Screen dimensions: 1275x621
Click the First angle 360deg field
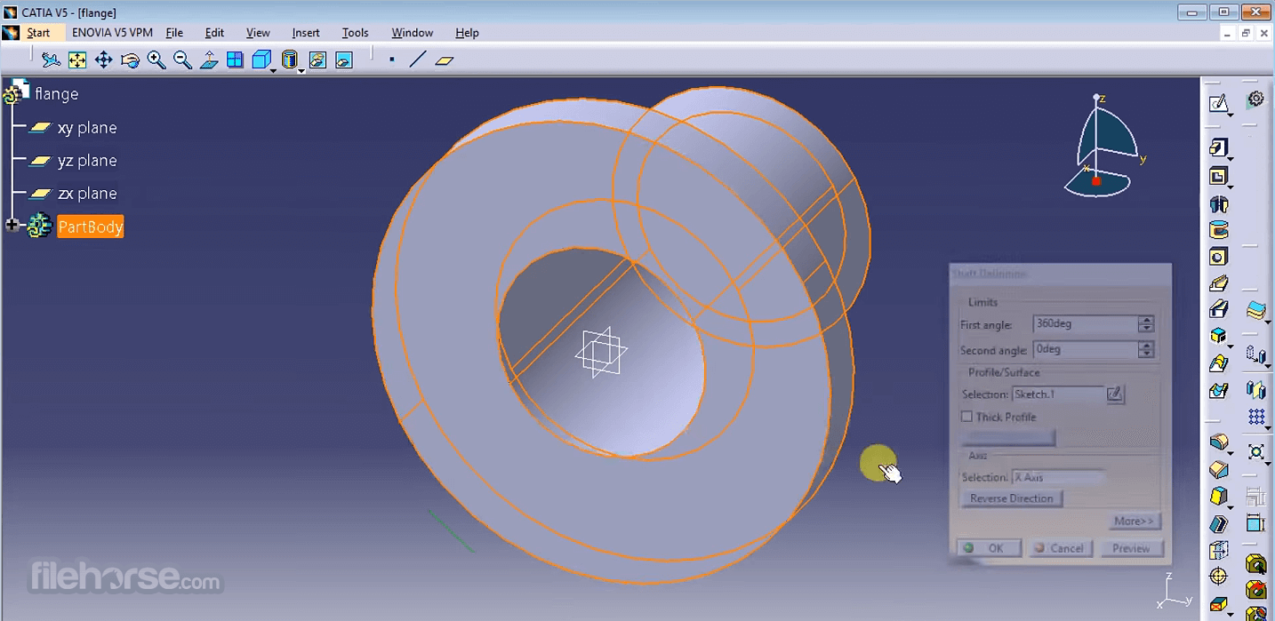1085,324
